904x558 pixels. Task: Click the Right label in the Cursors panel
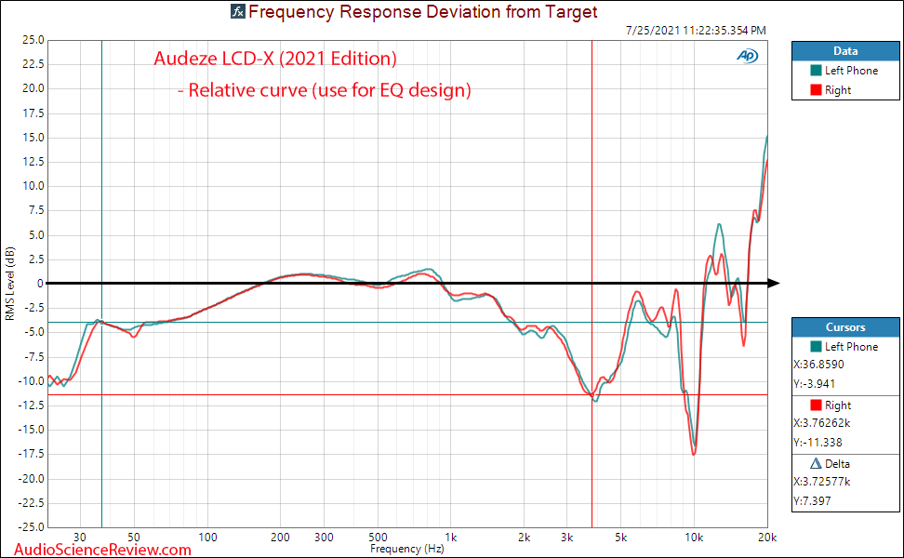(838, 405)
